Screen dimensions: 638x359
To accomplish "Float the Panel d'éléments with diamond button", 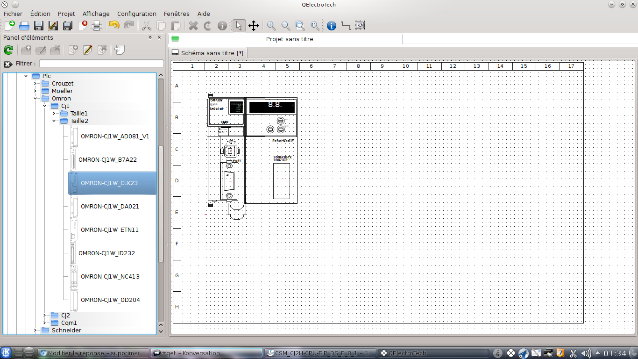I will [150, 37].
